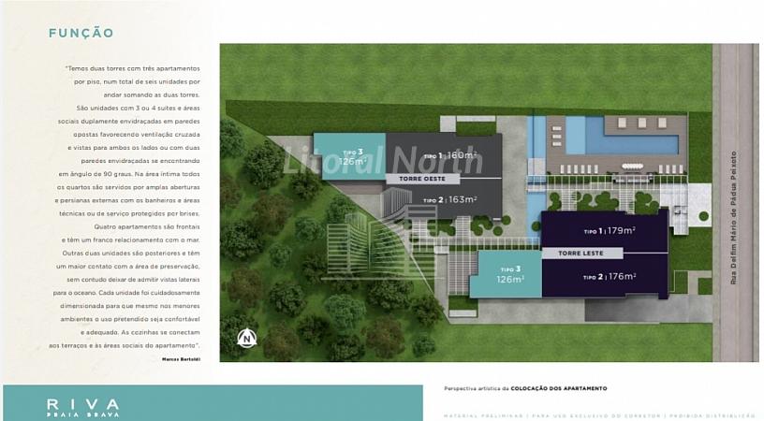This screenshot has width=764, height=421.
Task: Click the row of white loungers below the pool
Action: [x=599, y=169]
